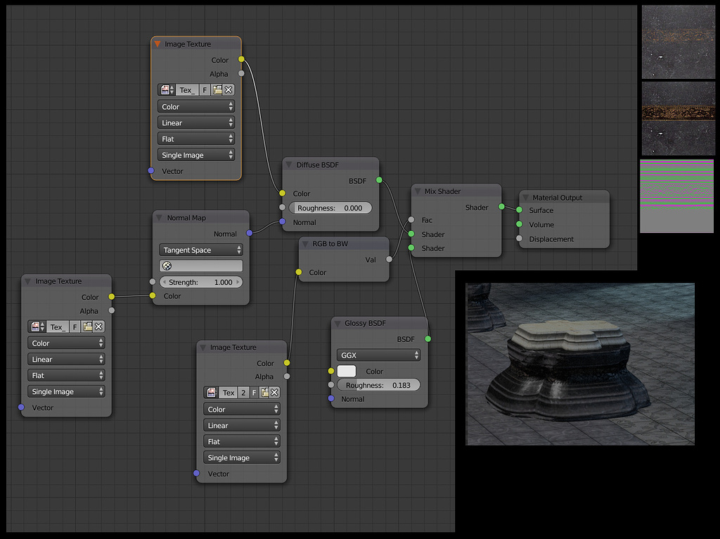Click Color input socket of Normal Map node

pyautogui.click(x=153, y=296)
